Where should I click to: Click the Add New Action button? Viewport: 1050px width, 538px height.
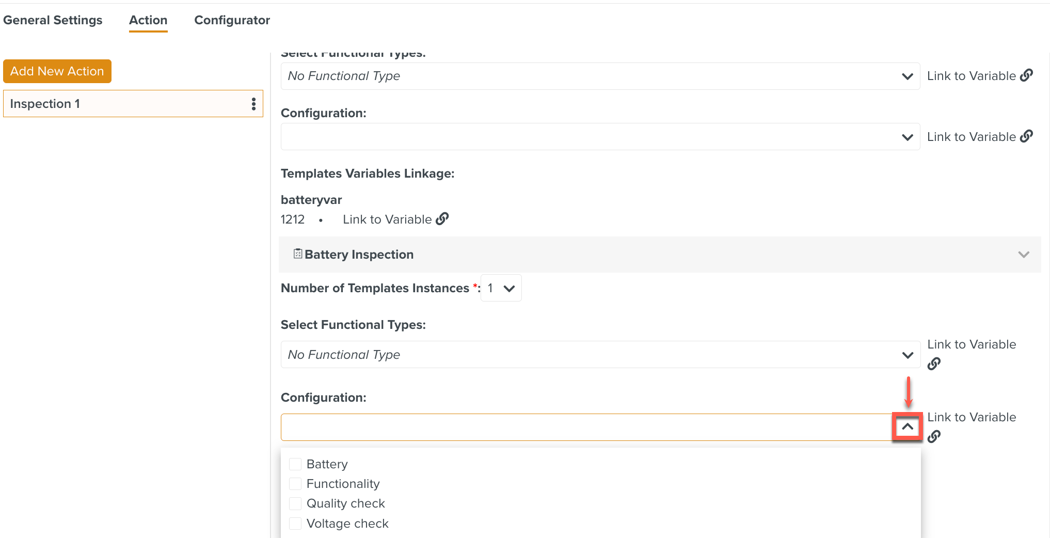click(57, 71)
